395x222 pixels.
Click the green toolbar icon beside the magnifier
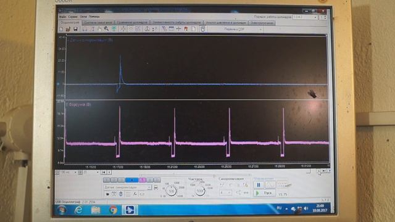[x=114, y=29]
